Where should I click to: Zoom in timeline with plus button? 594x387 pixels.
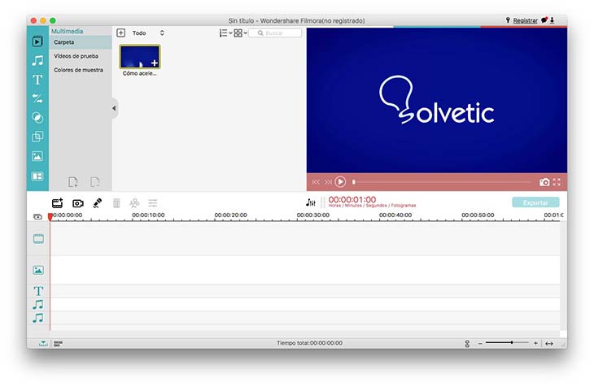pos(535,343)
